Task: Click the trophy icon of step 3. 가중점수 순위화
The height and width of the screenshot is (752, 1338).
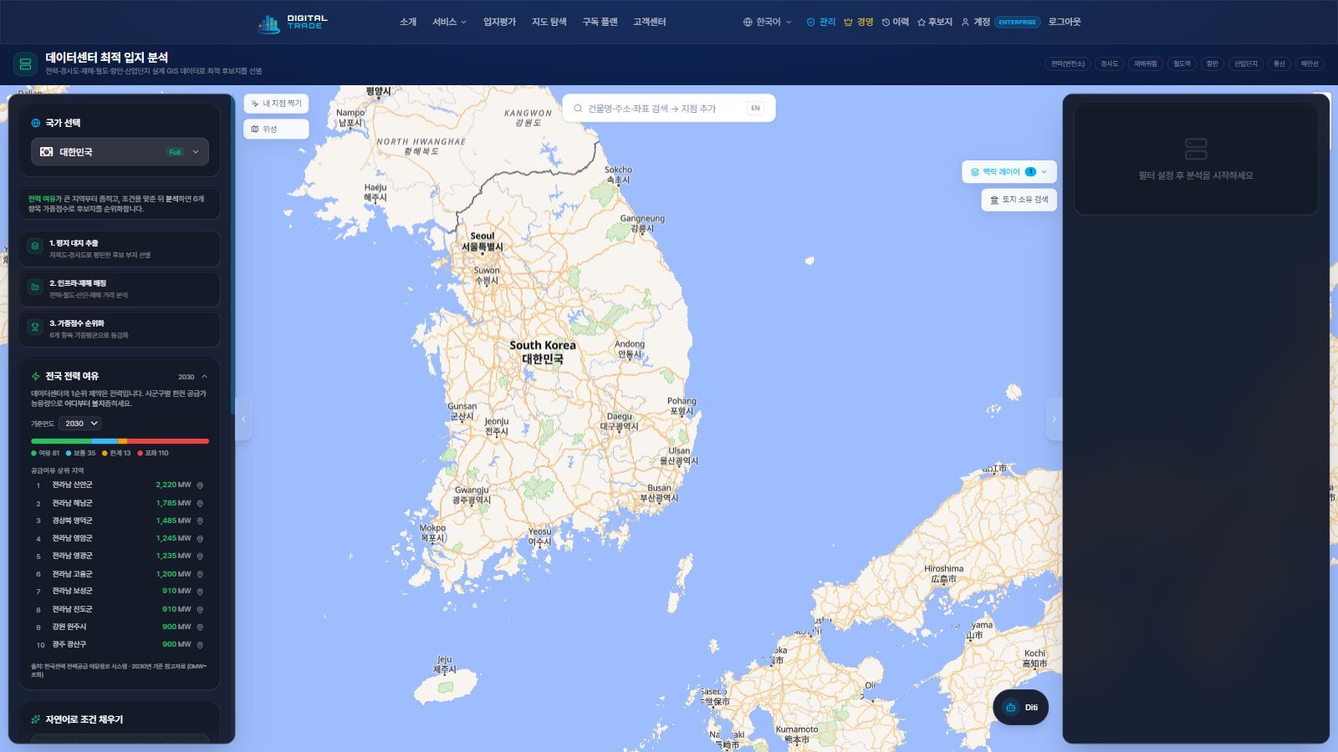Action: pos(35,327)
